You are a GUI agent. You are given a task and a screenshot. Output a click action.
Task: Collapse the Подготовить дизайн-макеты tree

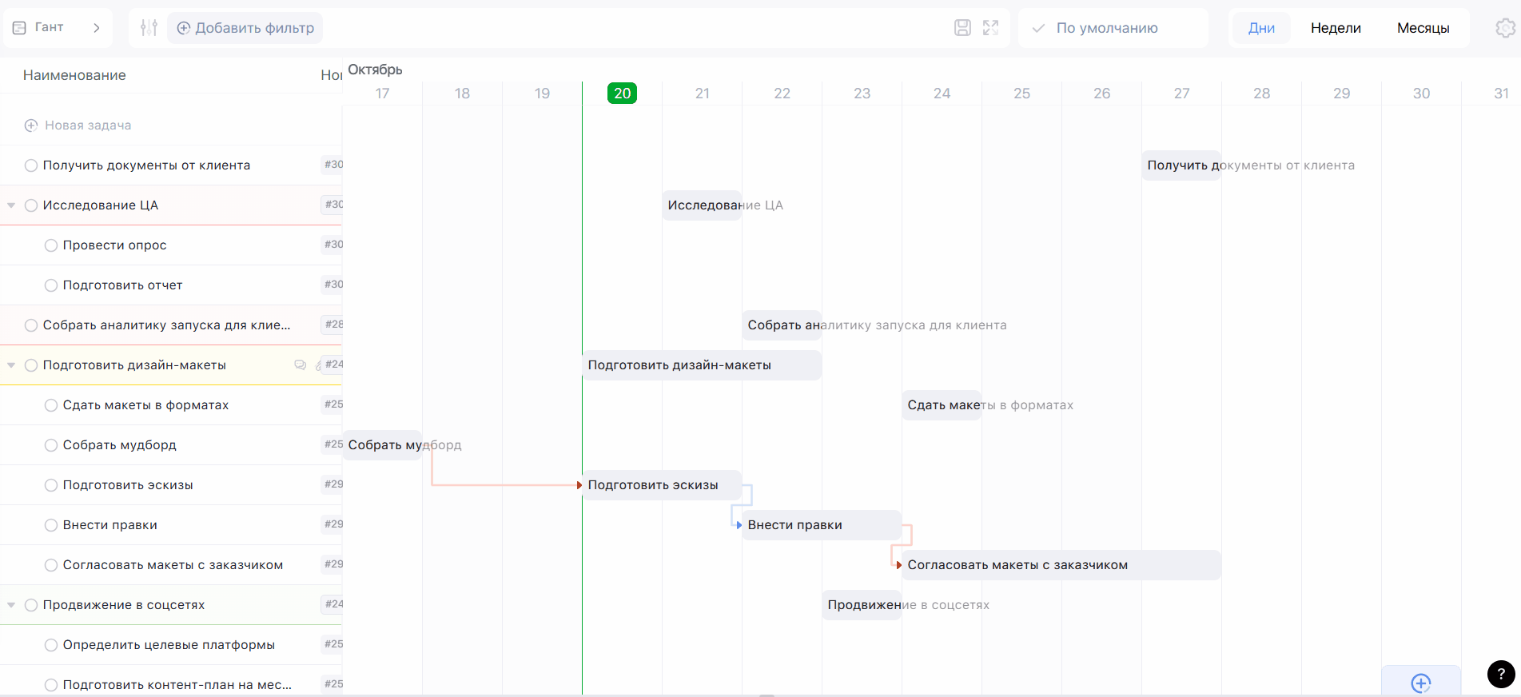(x=11, y=365)
